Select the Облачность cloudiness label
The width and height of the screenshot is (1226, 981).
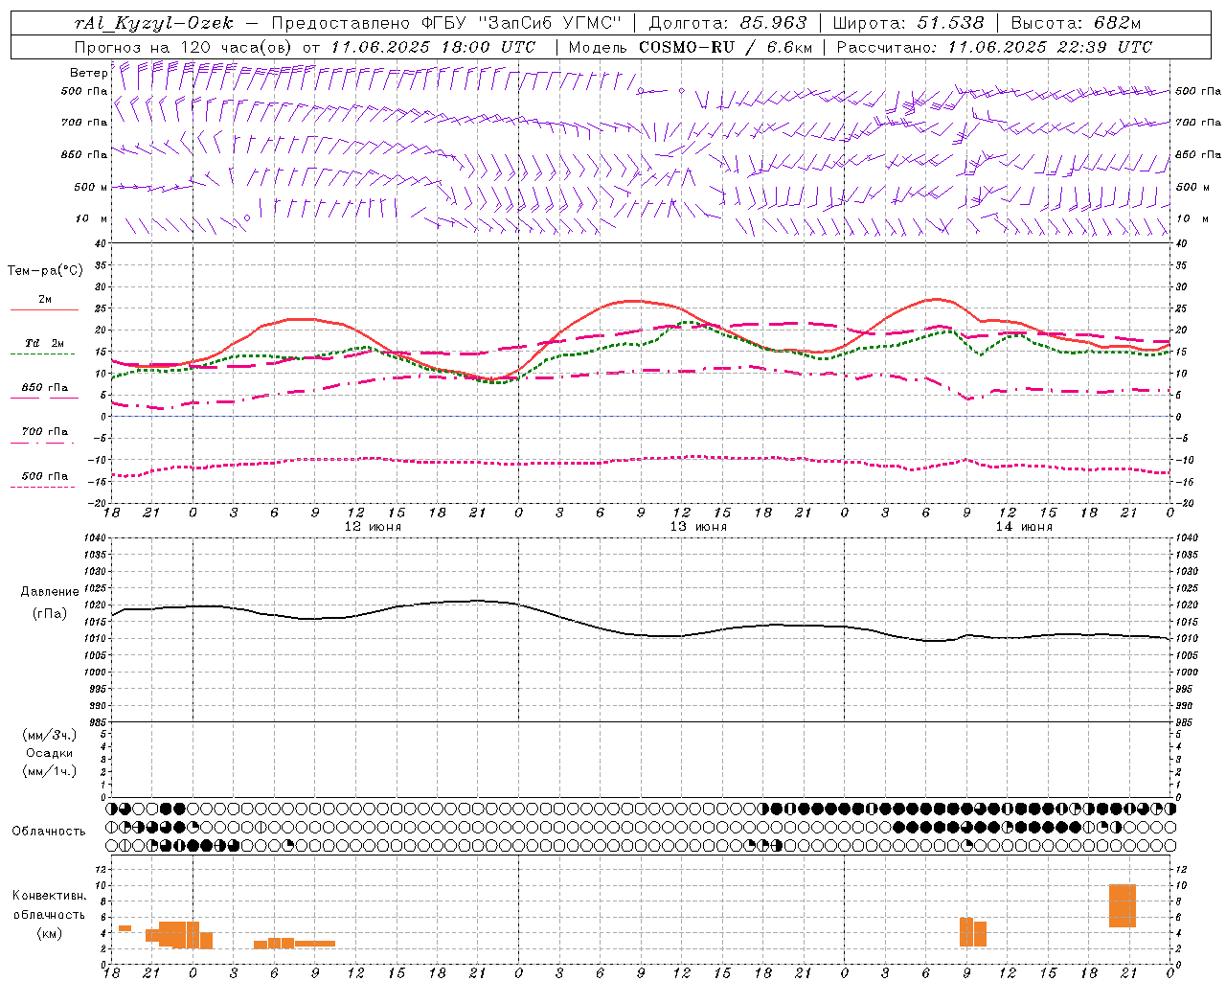(49, 832)
